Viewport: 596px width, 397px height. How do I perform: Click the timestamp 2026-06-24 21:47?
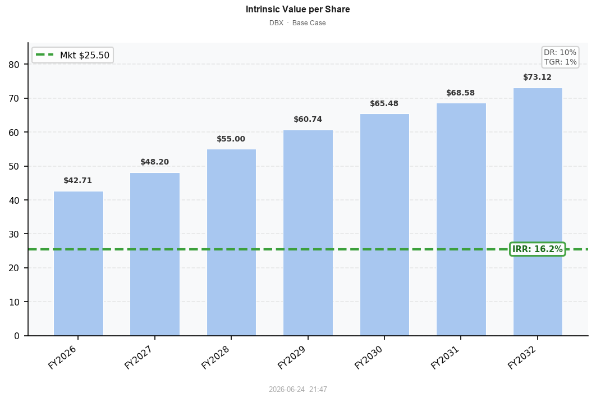point(297,389)
